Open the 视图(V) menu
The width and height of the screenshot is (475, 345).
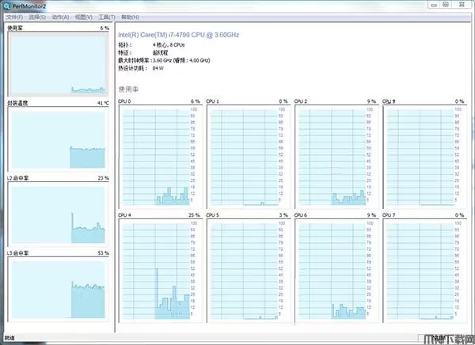pos(83,17)
